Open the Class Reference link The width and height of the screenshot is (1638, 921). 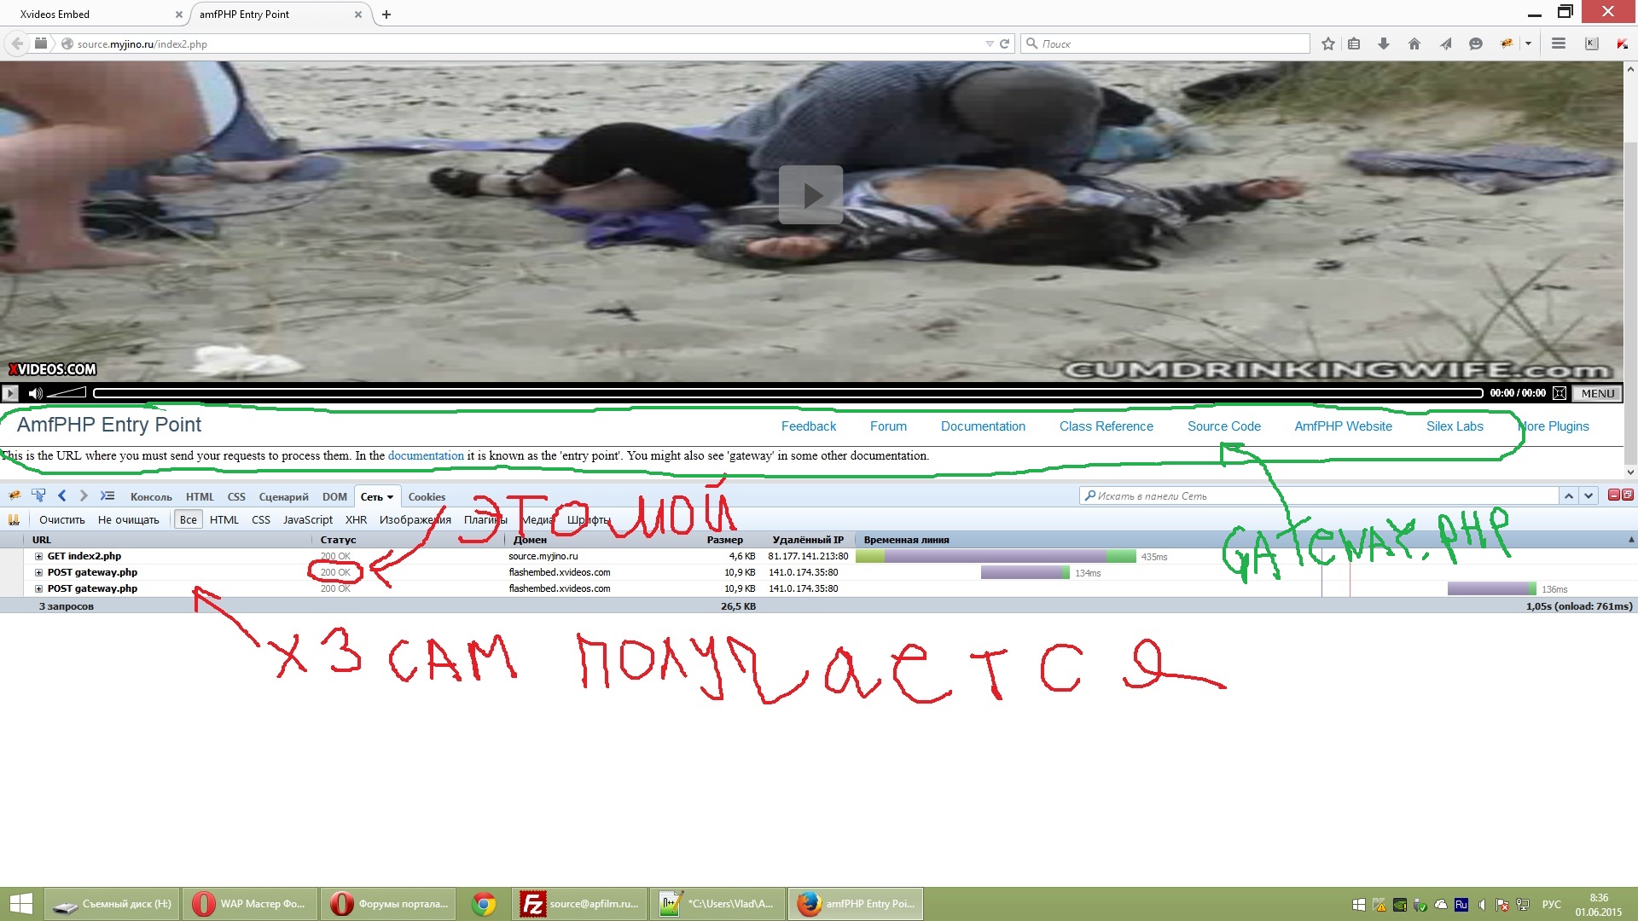[x=1106, y=426]
